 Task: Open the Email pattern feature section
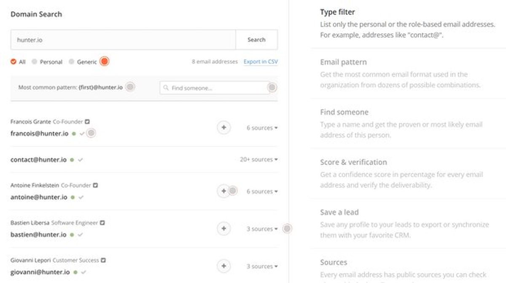pos(343,62)
